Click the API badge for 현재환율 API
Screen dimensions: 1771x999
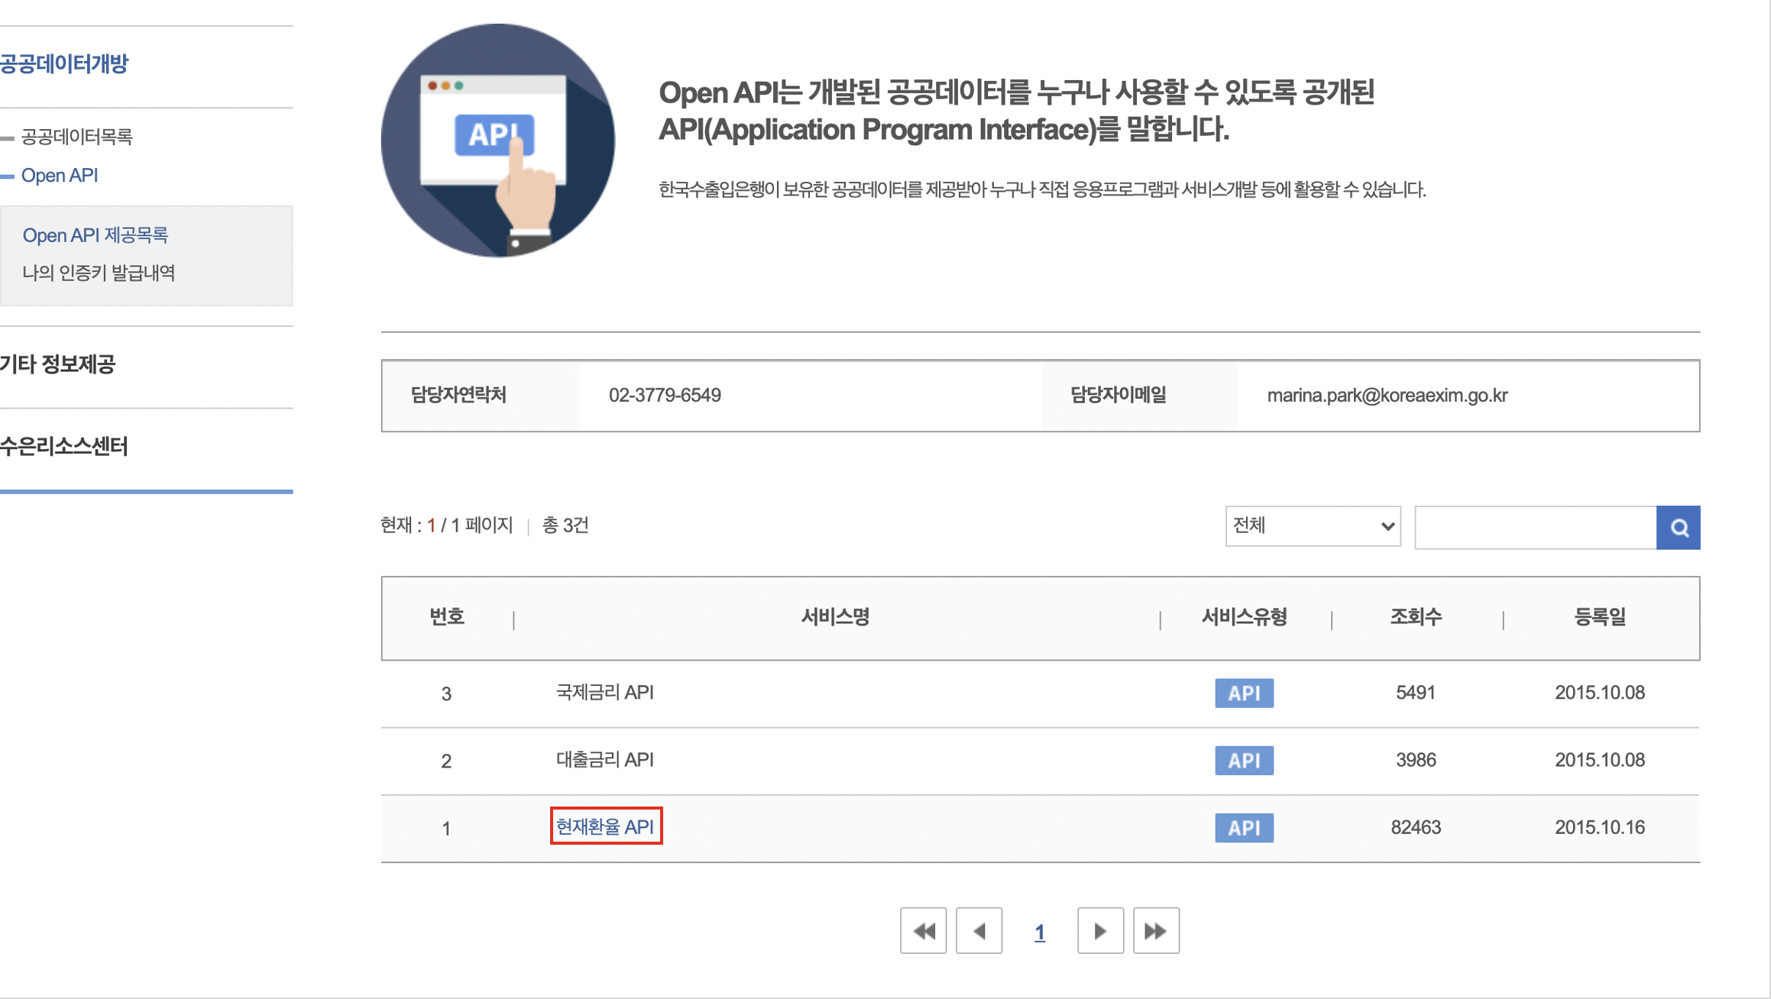click(x=1244, y=827)
